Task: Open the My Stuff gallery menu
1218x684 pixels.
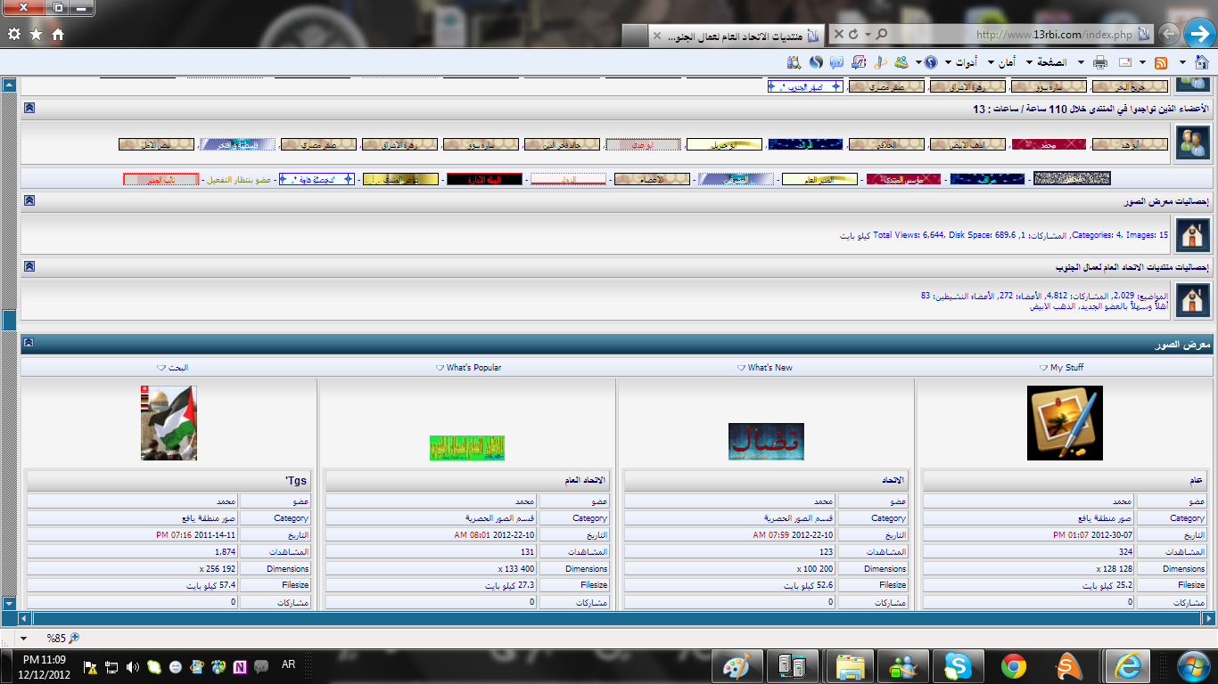Action: pyautogui.click(x=1066, y=368)
